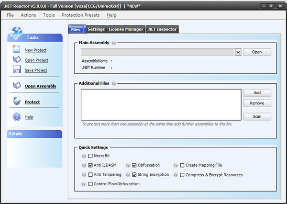Click the Open Assembly icon

point(16,86)
